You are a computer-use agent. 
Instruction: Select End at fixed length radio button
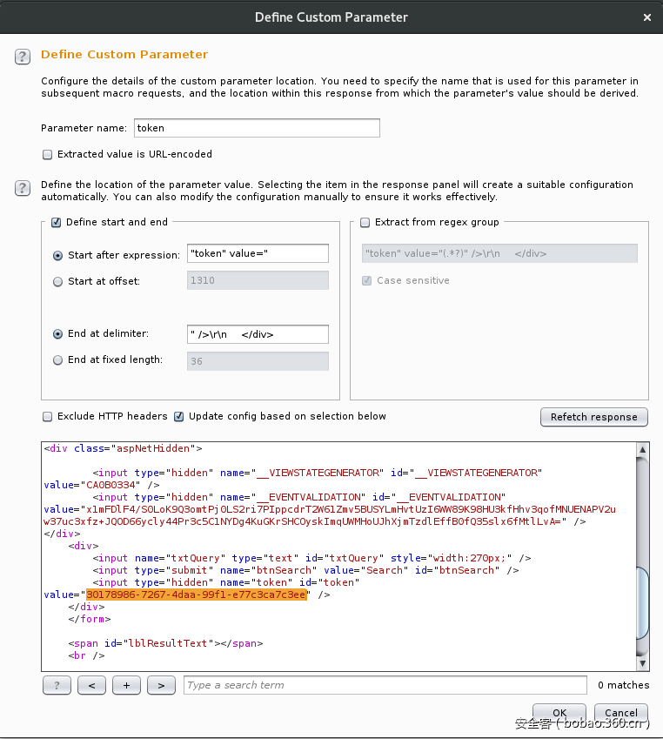click(x=58, y=360)
